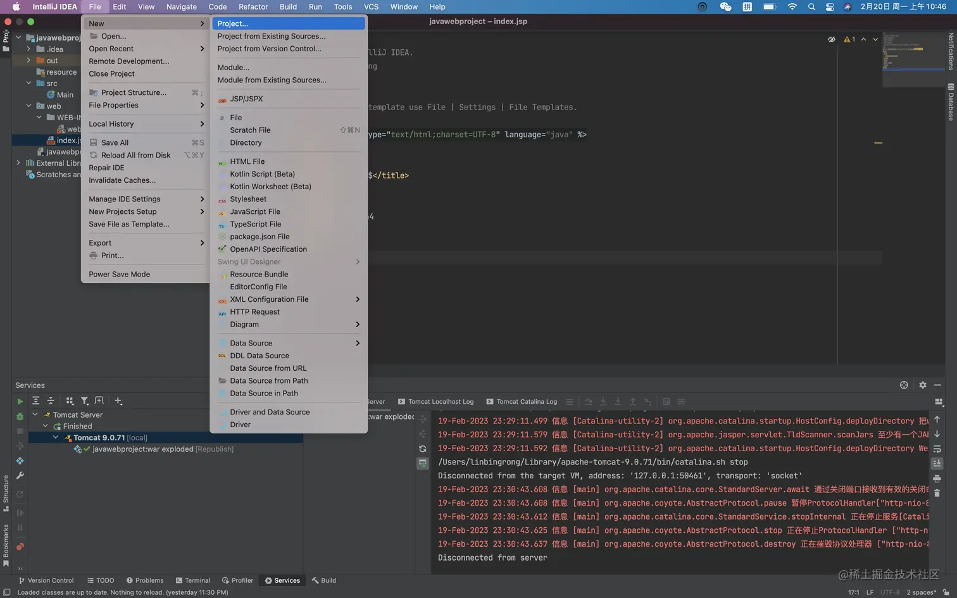This screenshot has height=598, width=957.
Task: Toggle tool window bars icon in status bar
Action: pyautogui.click(x=7, y=592)
